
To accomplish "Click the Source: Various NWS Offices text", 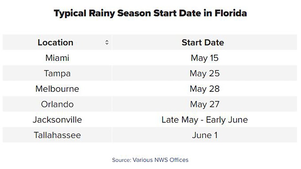I will point(150,160).
